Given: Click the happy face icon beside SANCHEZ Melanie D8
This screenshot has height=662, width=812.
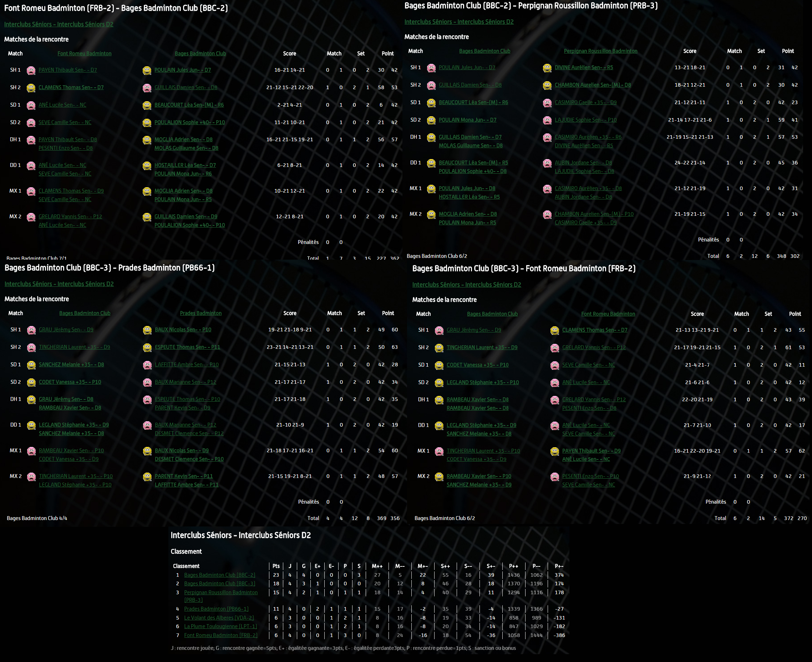Looking at the screenshot, I should pyautogui.click(x=31, y=365).
